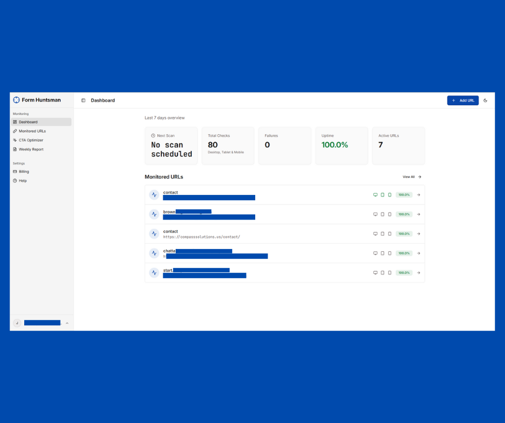This screenshot has width=505, height=423.
Task: Open details arrow on the chatta row
Action: point(419,253)
